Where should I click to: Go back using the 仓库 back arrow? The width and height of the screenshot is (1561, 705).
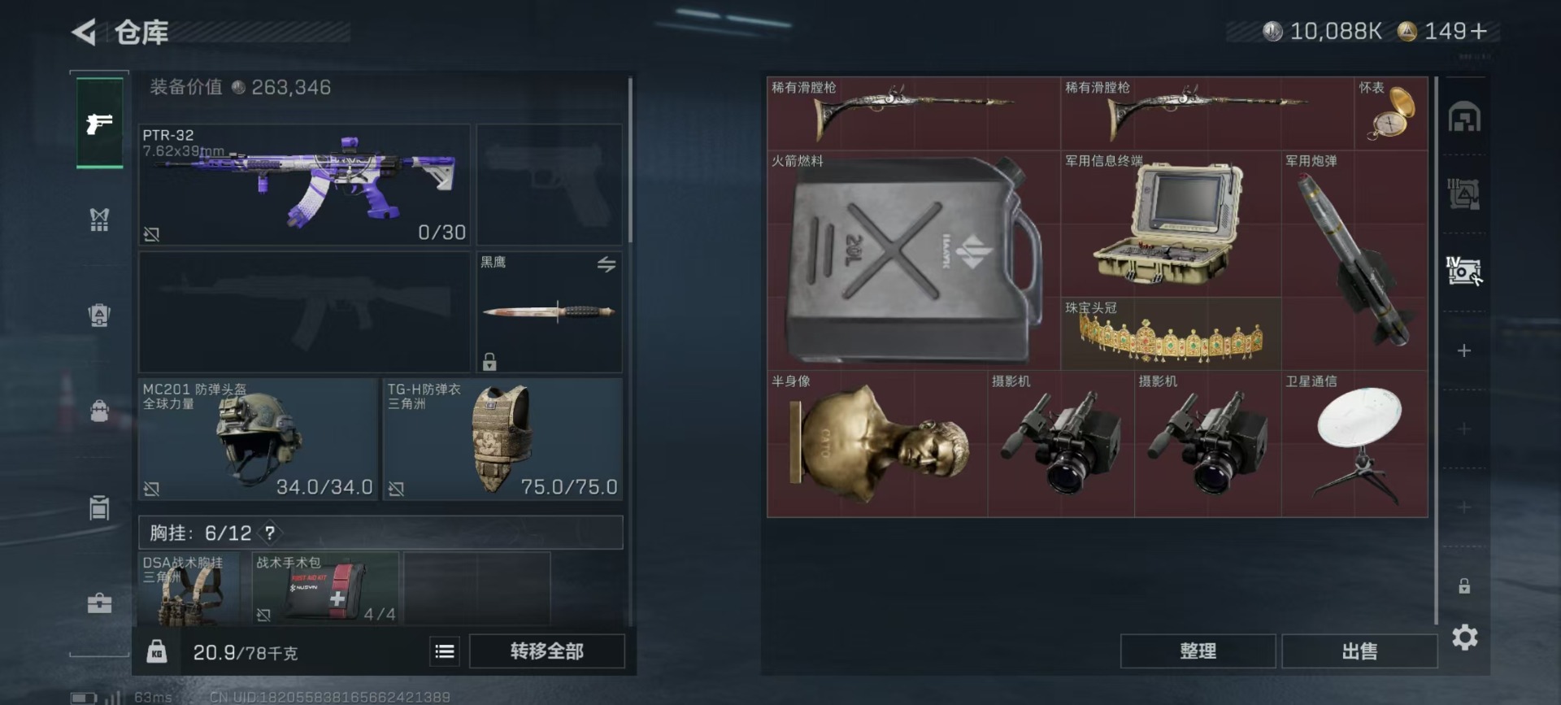pyautogui.click(x=84, y=33)
